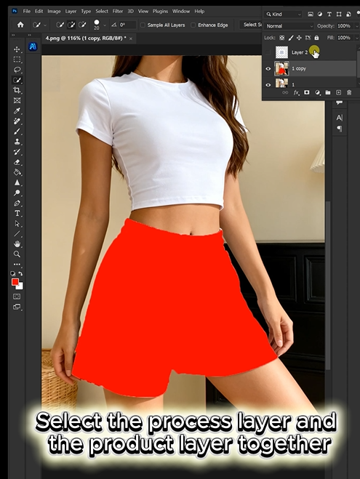Close the 4.png document tab
This screenshot has width=360, height=479.
tap(131, 39)
